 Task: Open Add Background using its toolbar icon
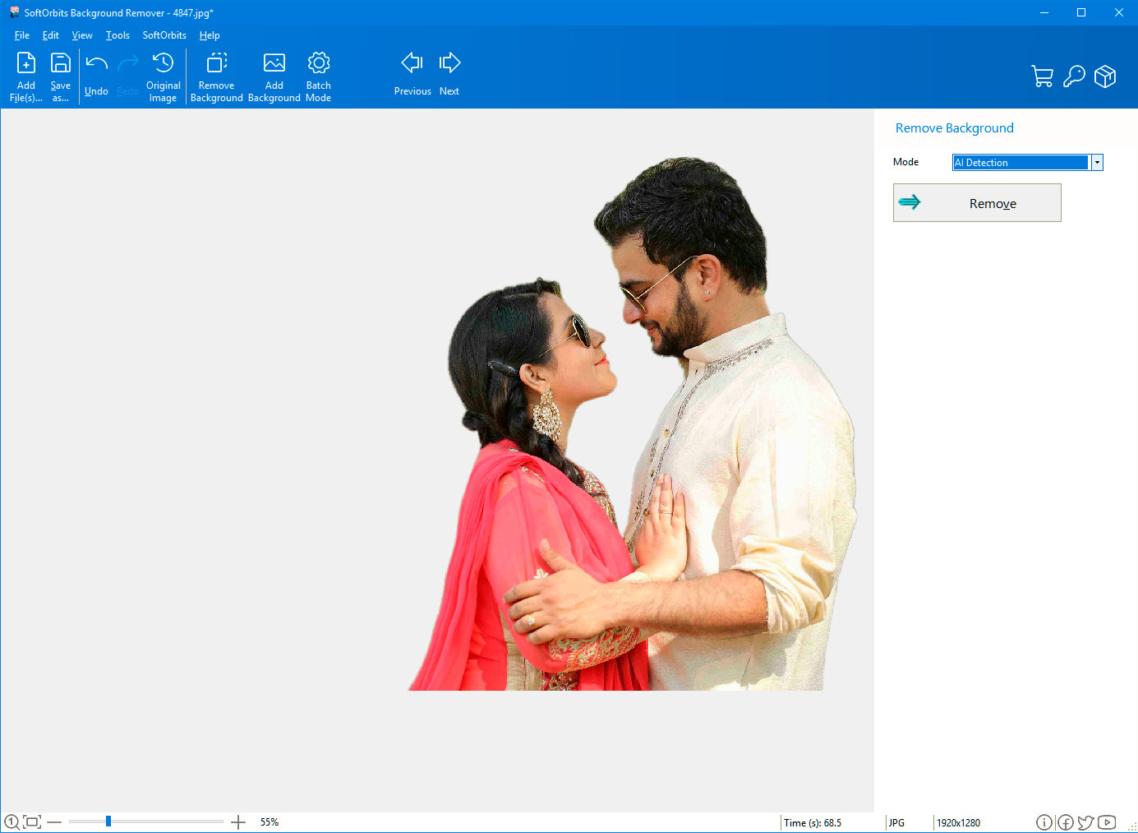[274, 62]
